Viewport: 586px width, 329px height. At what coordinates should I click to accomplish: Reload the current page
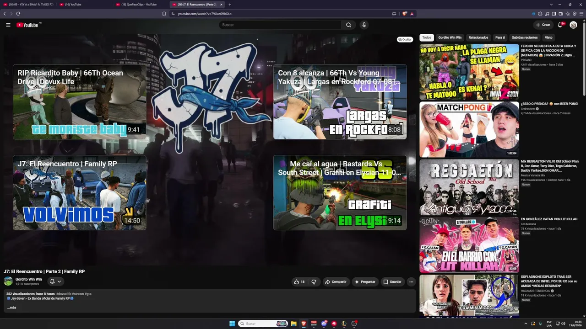coord(18,14)
